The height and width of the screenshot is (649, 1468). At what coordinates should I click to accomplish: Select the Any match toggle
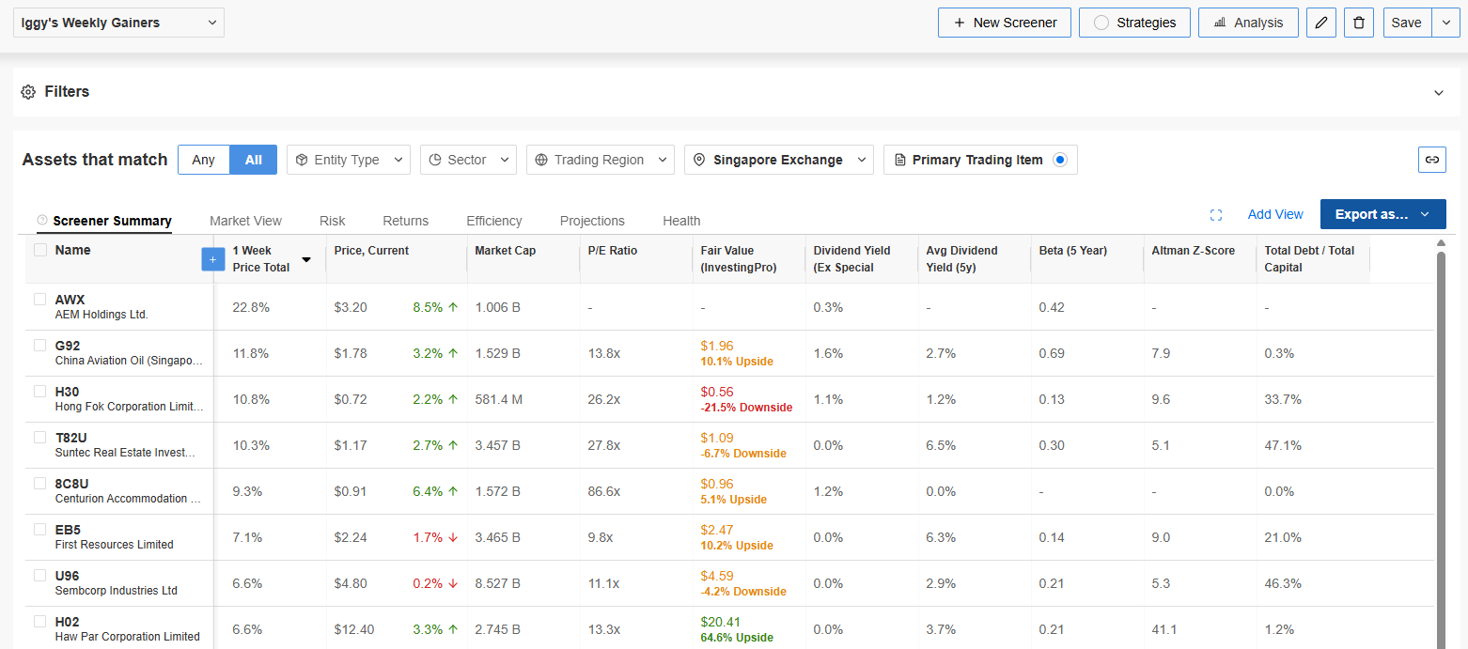point(203,160)
